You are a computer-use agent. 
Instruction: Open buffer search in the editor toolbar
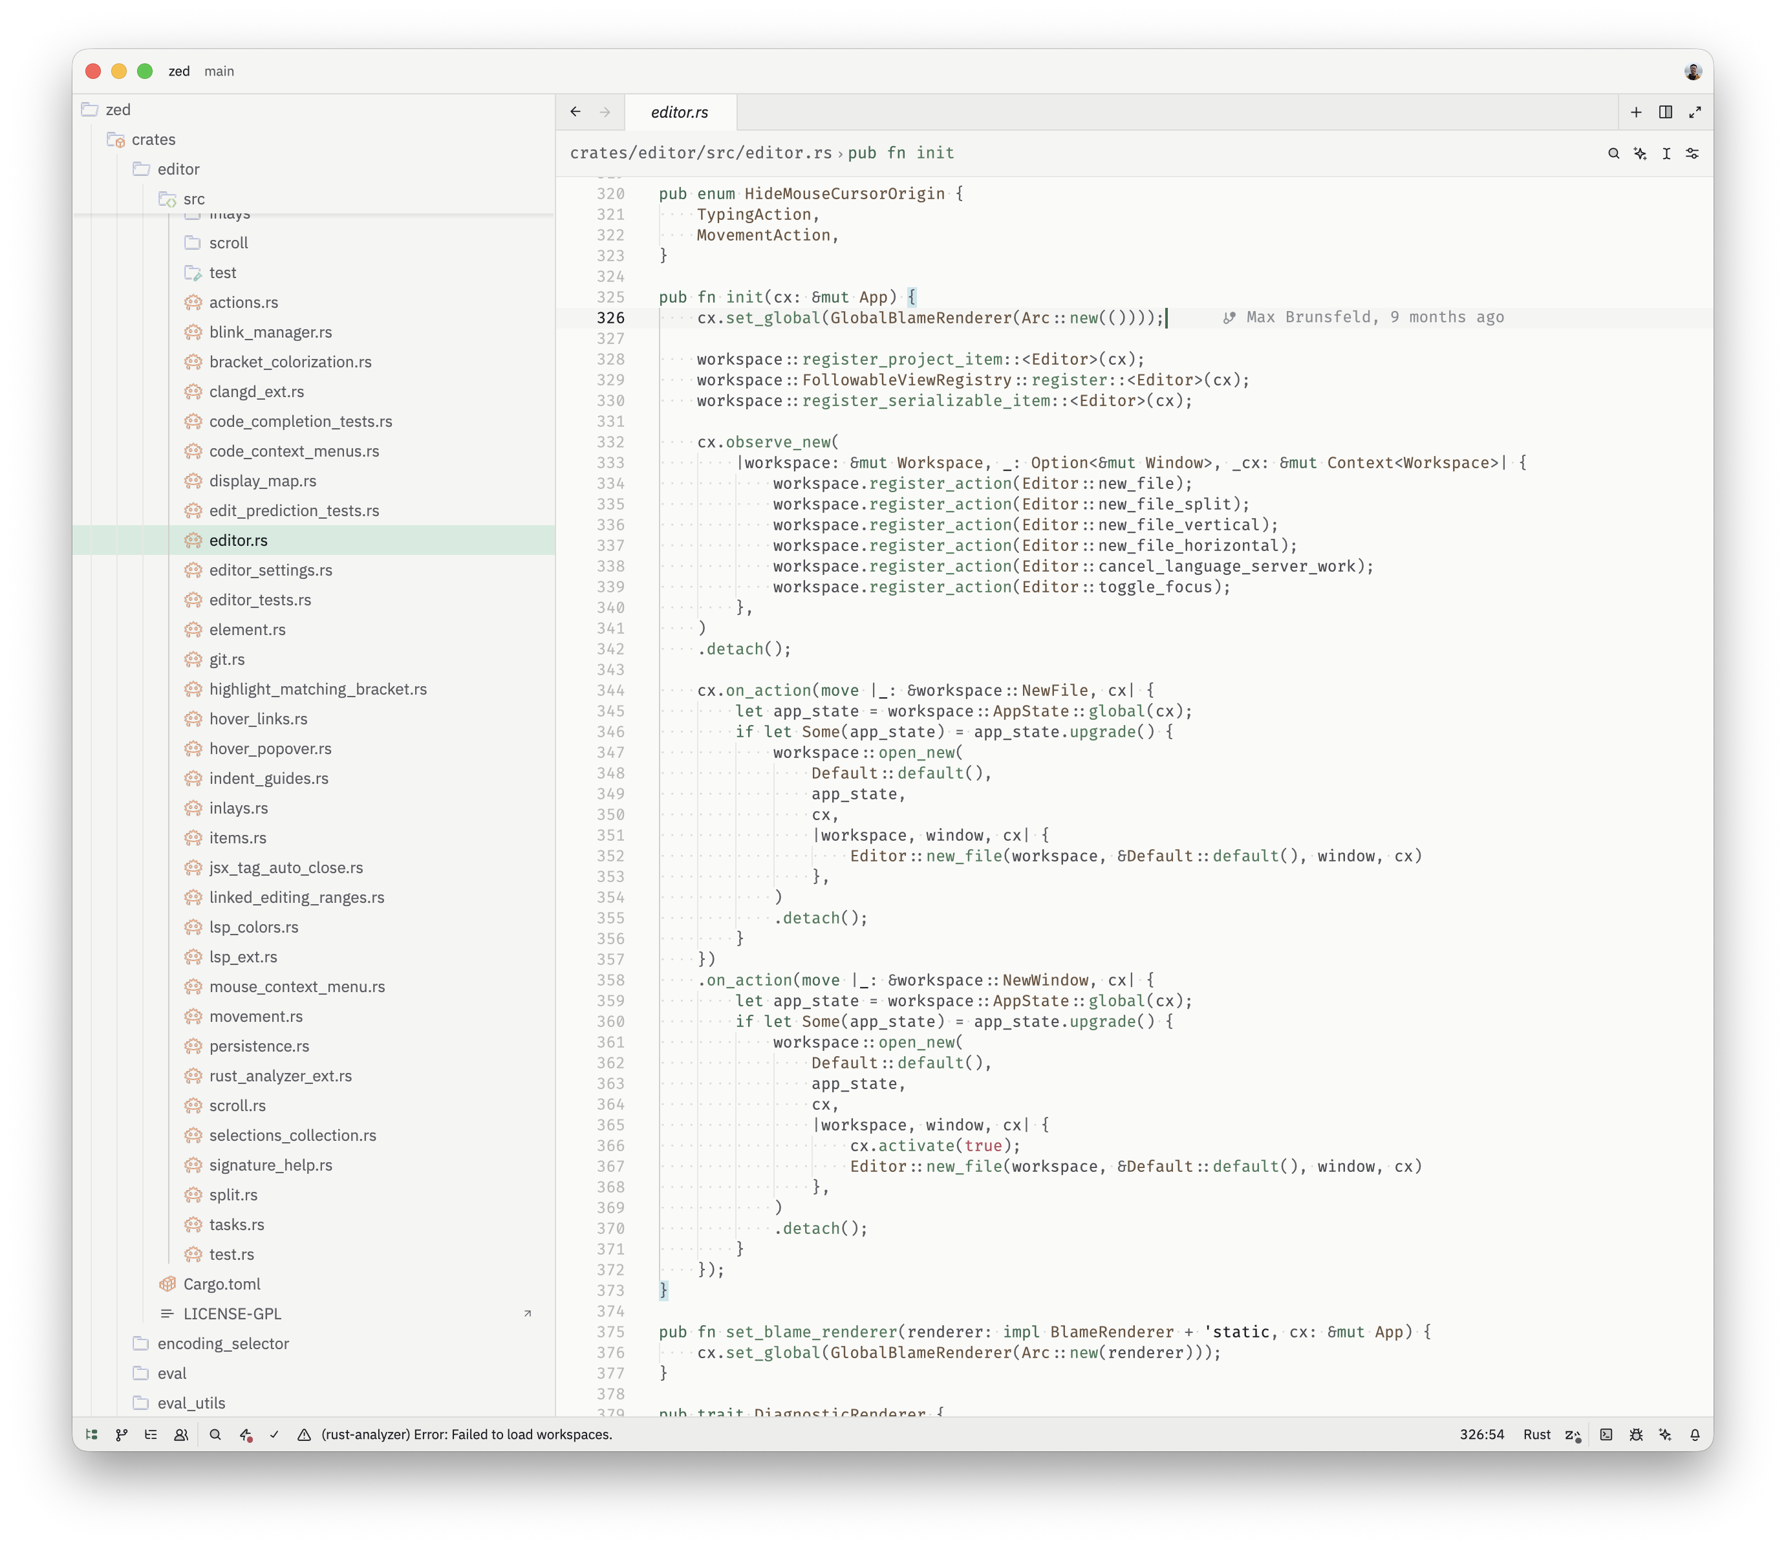pos(1613,154)
